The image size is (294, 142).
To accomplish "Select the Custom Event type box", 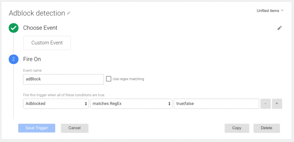I will pyautogui.click(x=47, y=43).
